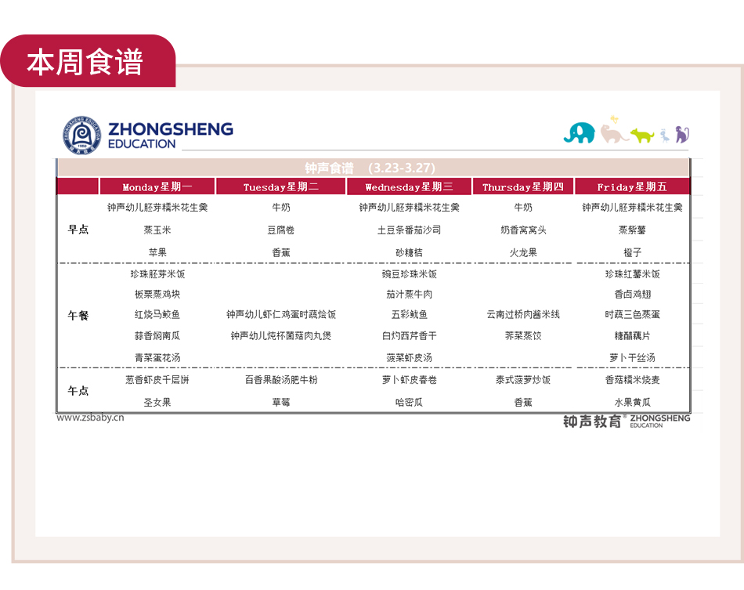Select the Friday星期五 column header
744x590 pixels.
point(631,187)
